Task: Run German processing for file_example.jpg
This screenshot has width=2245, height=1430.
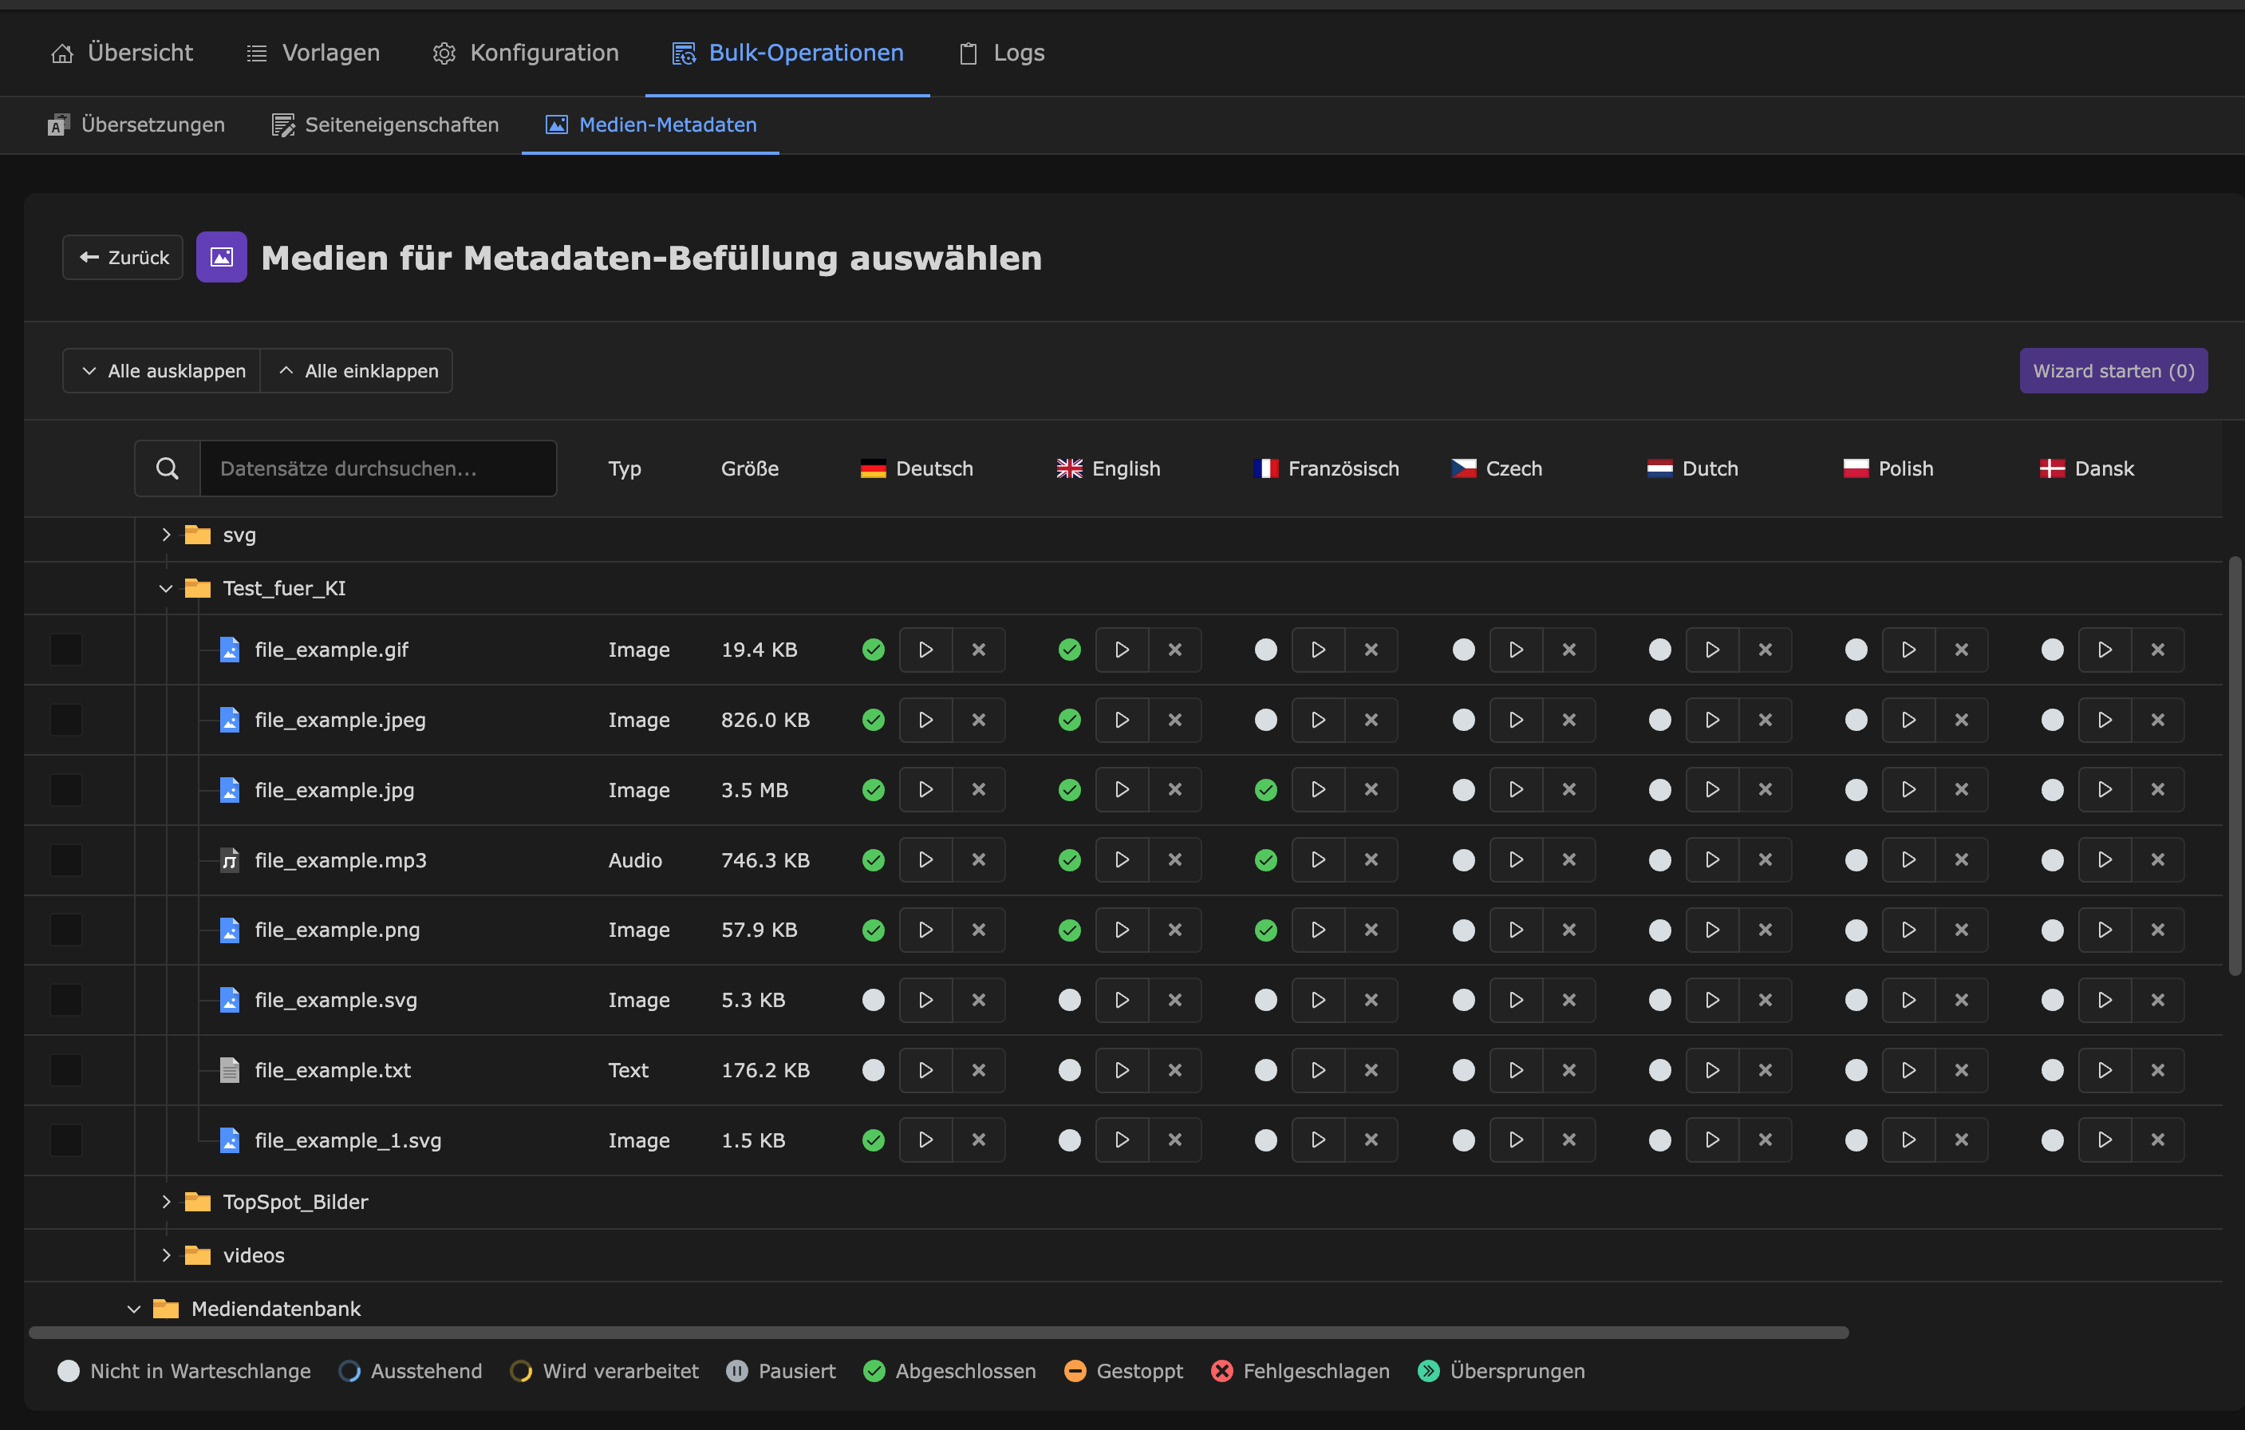Action: 925,789
